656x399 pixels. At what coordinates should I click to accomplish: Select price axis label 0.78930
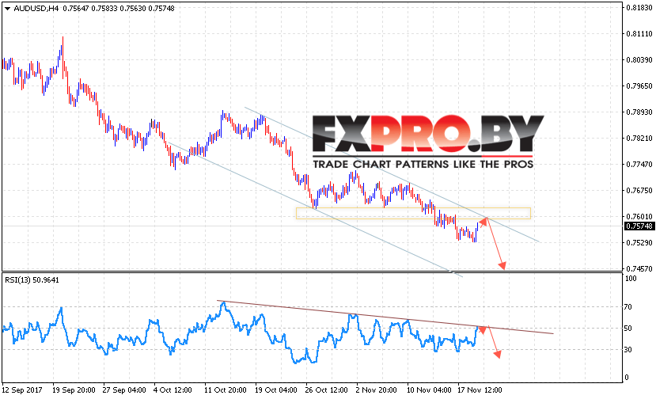[x=639, y=112]
